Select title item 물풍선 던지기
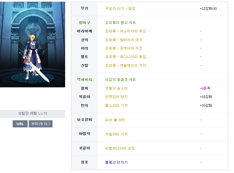 click(116, 162)
